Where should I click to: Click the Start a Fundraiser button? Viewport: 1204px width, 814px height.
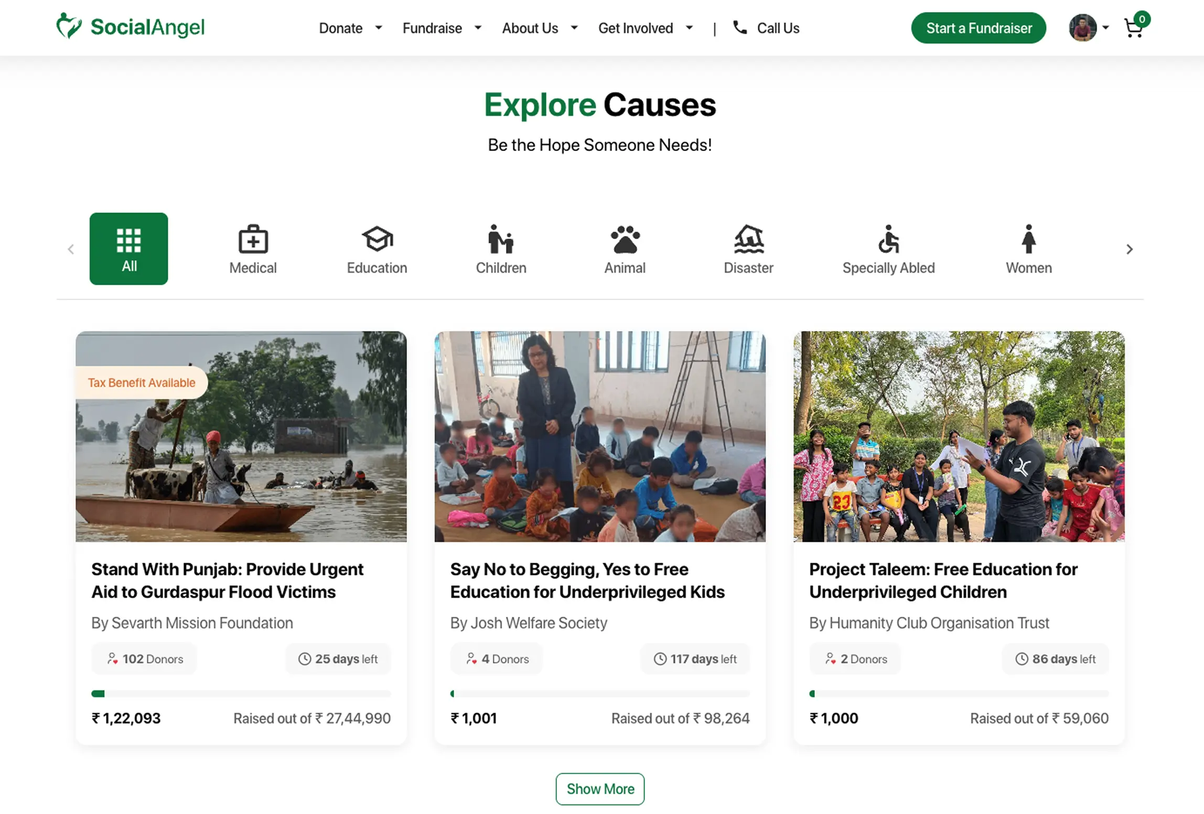click(x=979, y=28)
